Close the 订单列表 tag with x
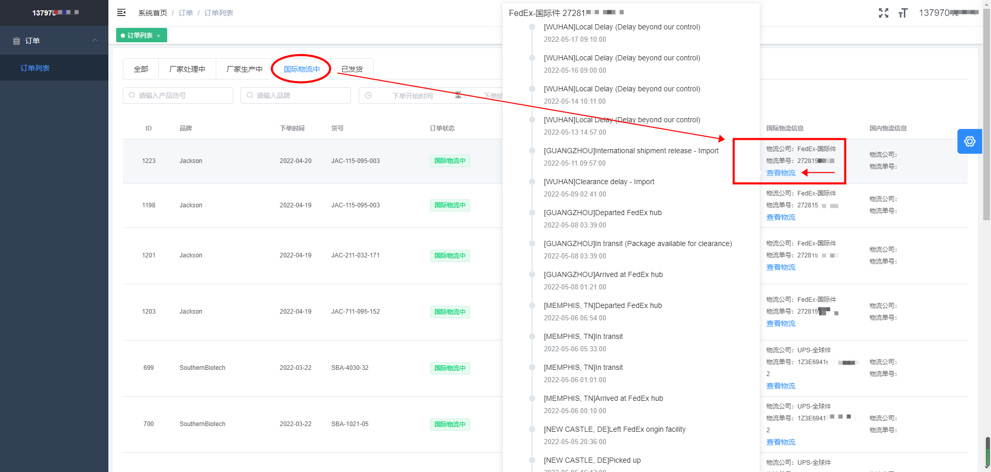Screen dimensions: 991x472 158,36
